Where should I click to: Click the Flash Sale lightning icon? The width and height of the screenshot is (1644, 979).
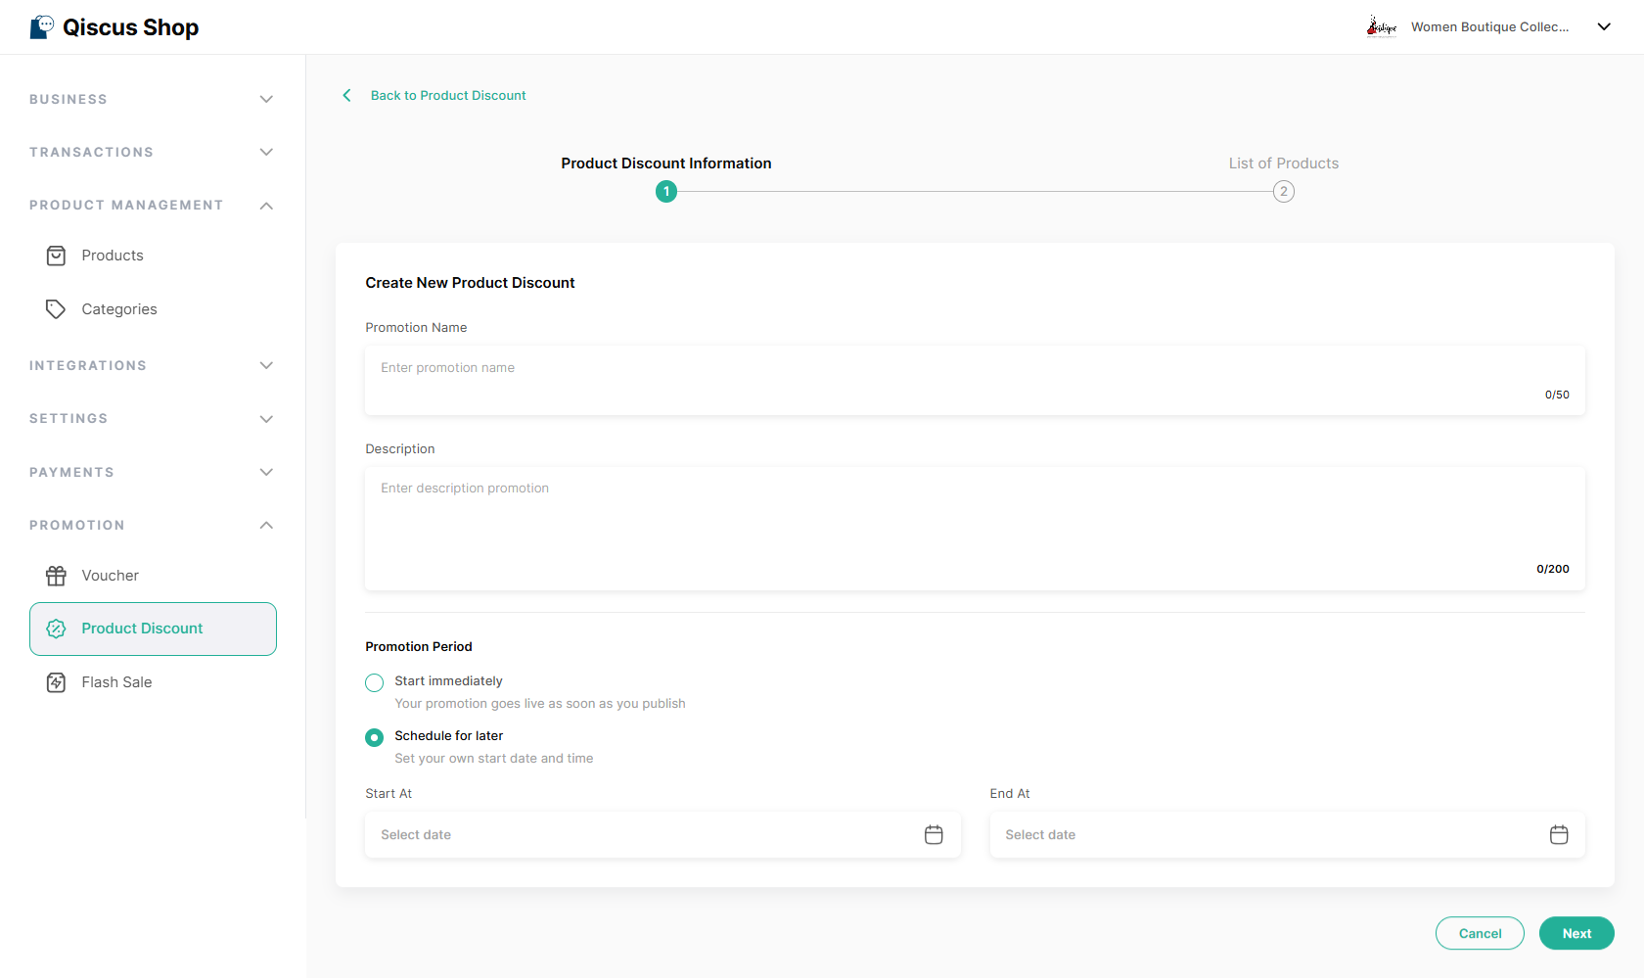point(56,682)
